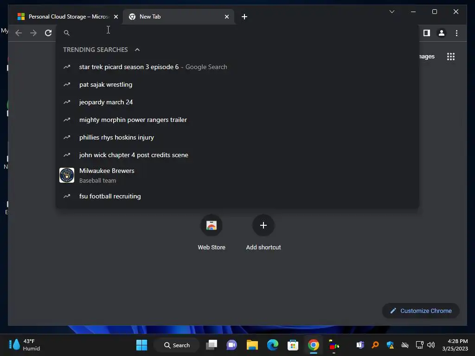Select phillies rhys hoskins injury suggestion
Viewport: 475px width, 356px height.
[x=237, y=137]
